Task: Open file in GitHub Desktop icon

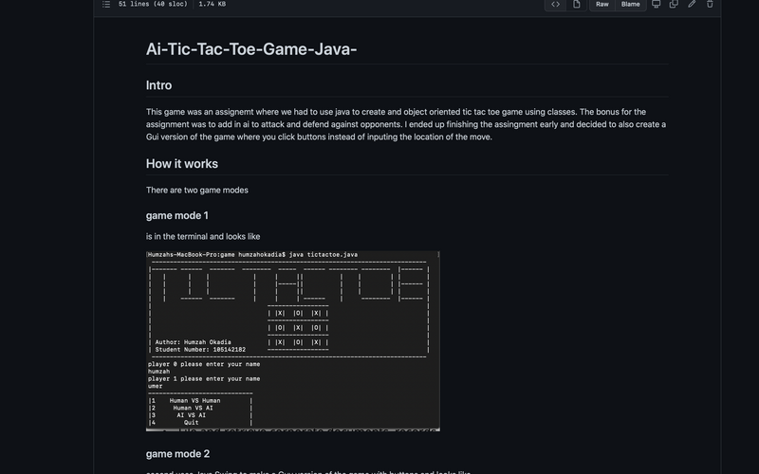Action: point(656,5)
